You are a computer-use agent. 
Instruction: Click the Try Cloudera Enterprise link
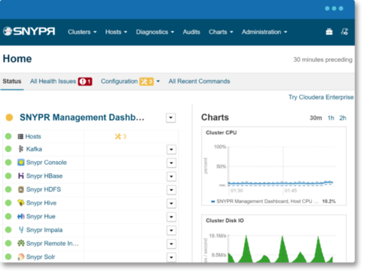[321, 97]
